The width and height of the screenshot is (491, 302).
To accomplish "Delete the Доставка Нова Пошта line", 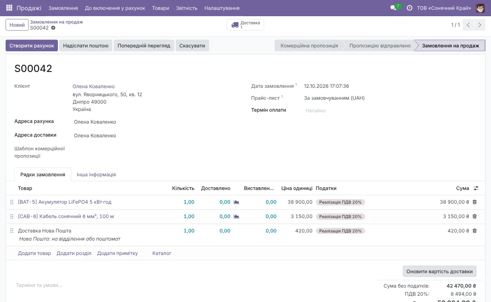I will tap(475, 231).
